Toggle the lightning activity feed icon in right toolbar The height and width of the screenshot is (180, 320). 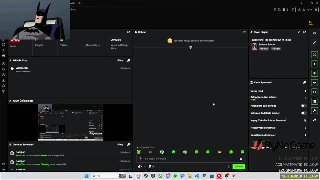[314, 64]
